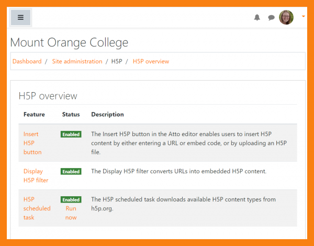Viewport: 314px width, 246px height.
Task: Click Enabled badge for Display H5P filter
Action: 71,172
